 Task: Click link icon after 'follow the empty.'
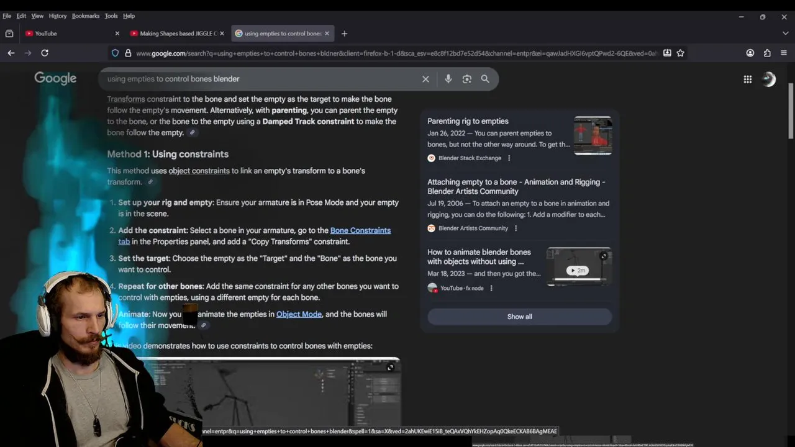click(x=192, y=133)
